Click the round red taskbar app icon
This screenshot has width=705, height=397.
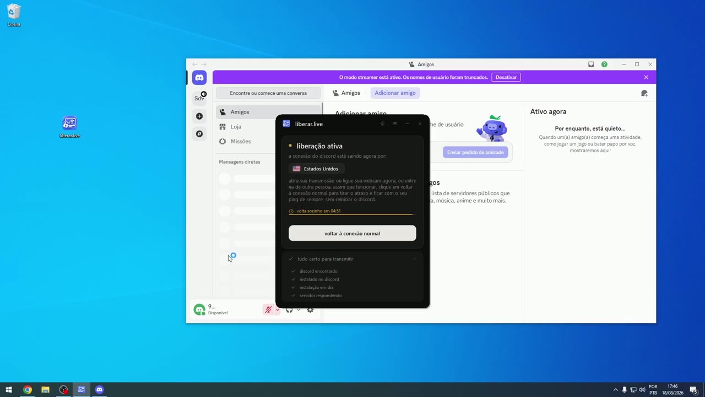[x=63, y=390]
